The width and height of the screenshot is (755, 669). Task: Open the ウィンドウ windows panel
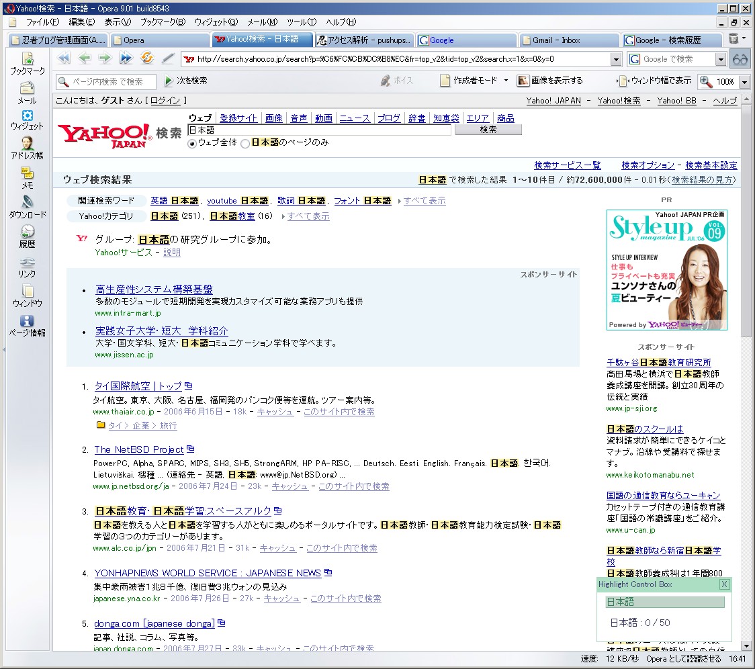click(28, 296)
